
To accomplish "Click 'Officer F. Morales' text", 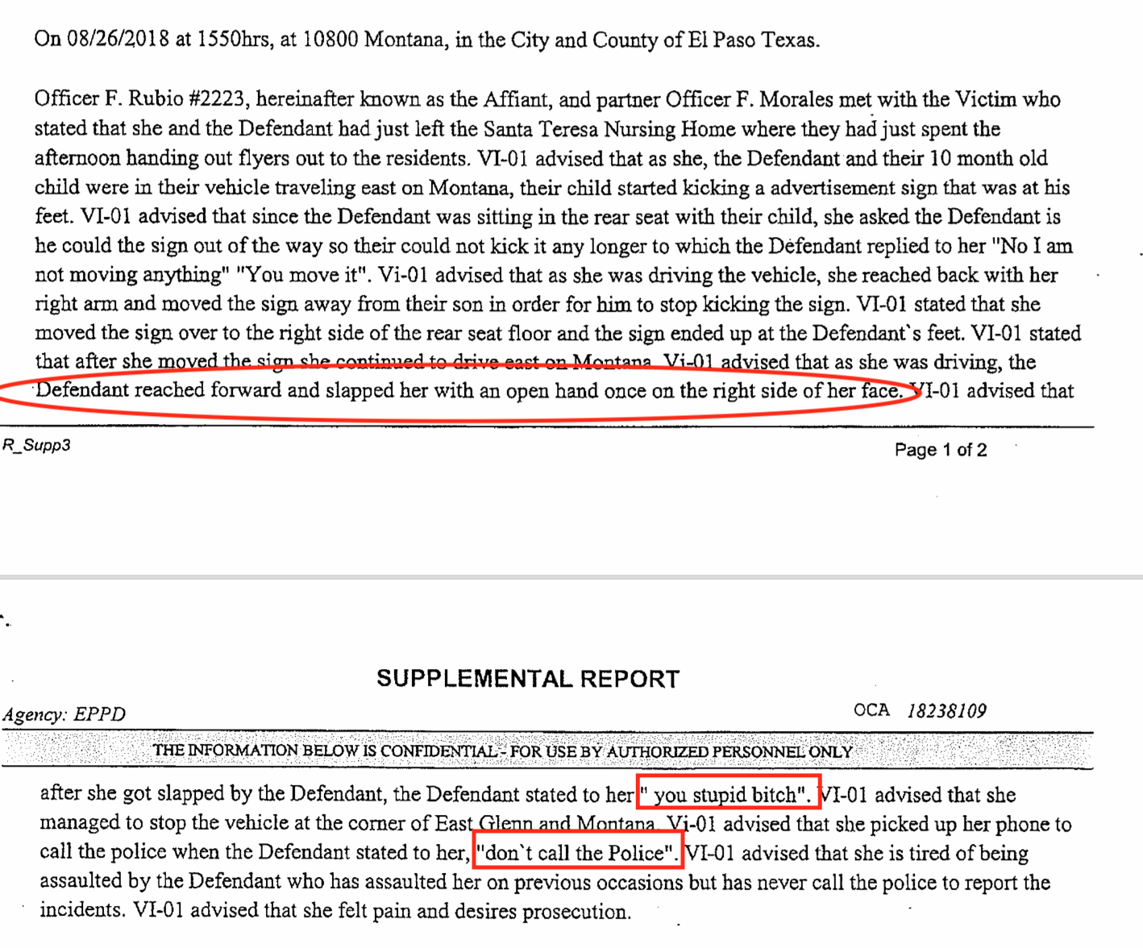I will point(749,99).
